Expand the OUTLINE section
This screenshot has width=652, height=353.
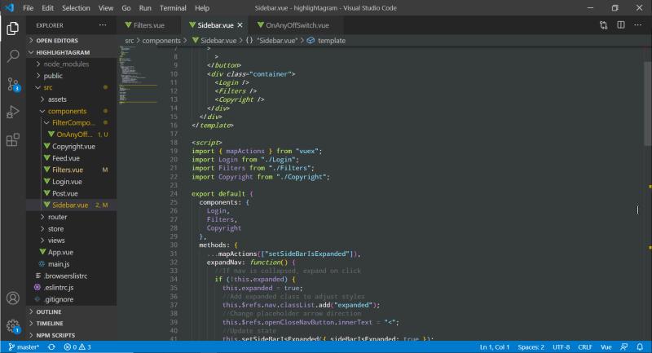click(48, 311)
